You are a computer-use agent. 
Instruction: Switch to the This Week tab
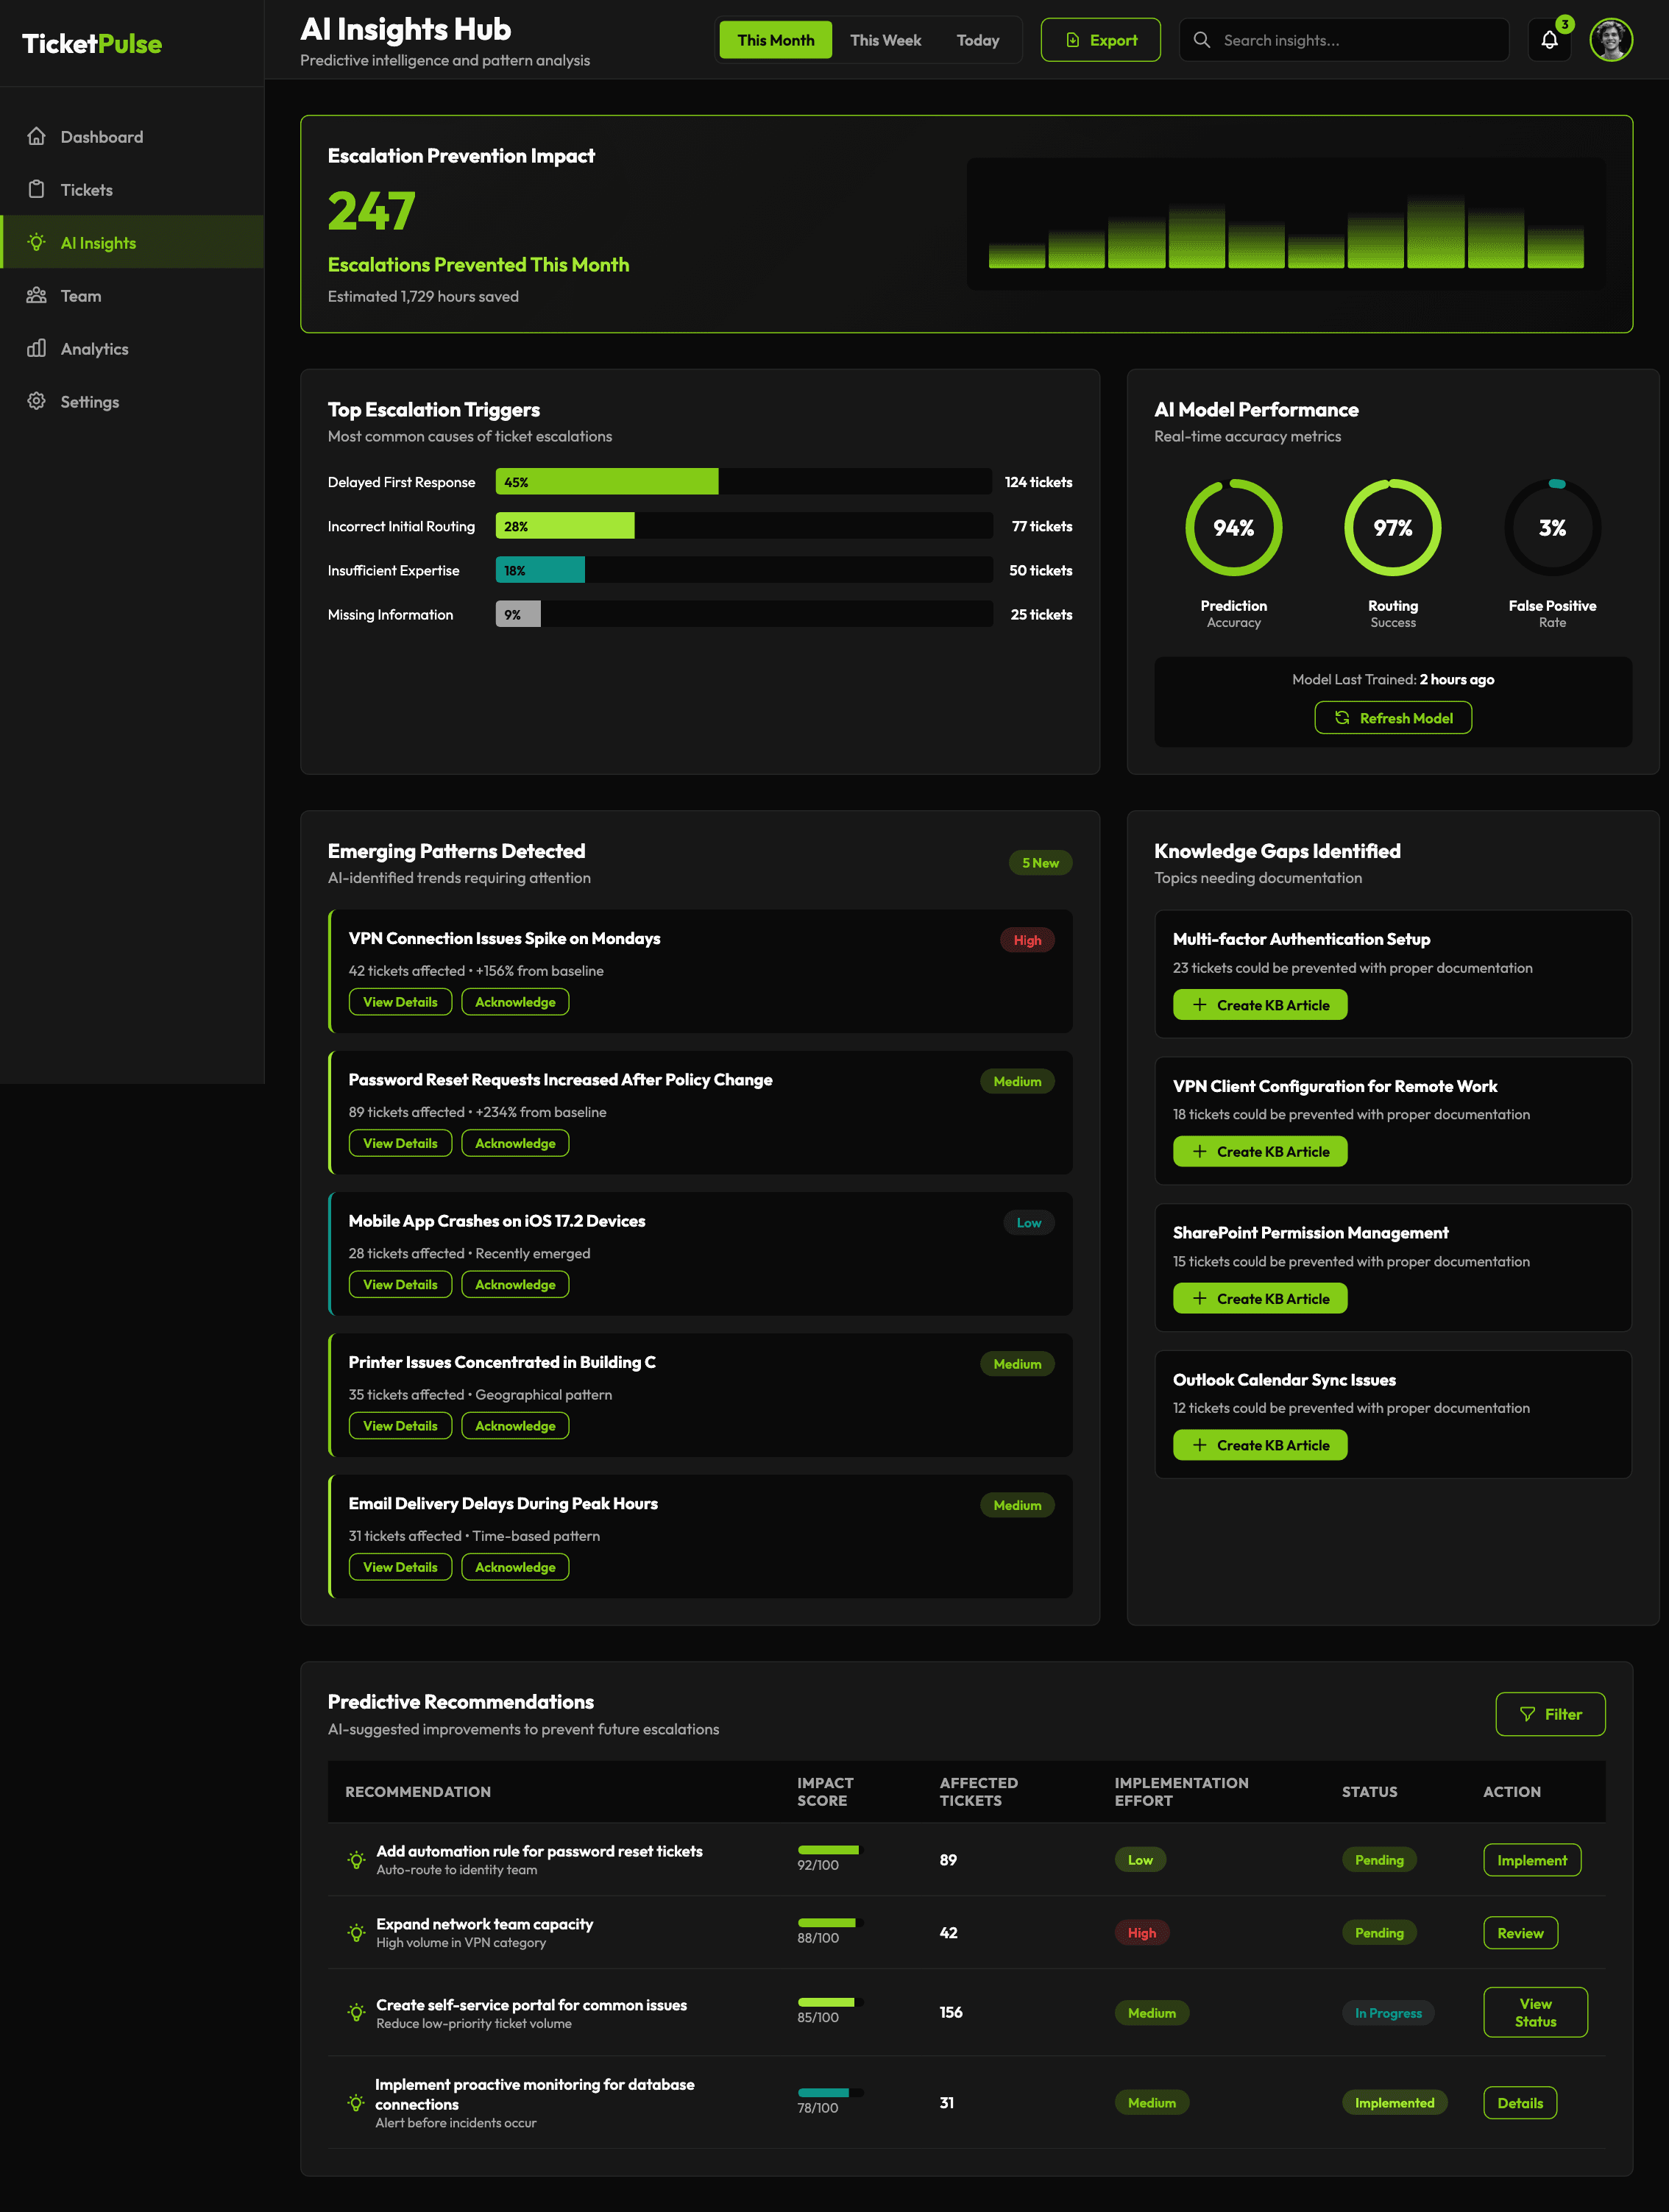[885, 40]
